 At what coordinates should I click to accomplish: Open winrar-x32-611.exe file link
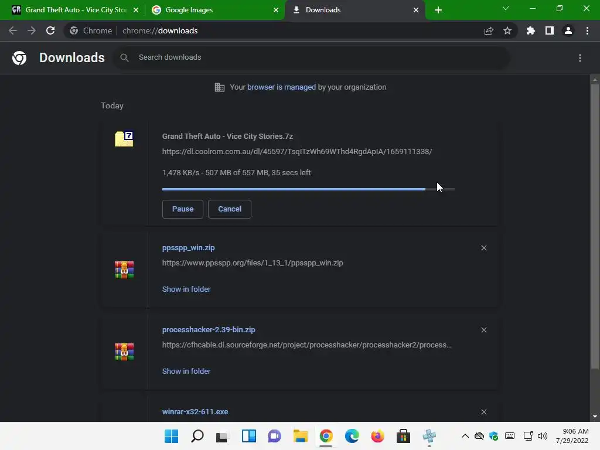[195, 412]
